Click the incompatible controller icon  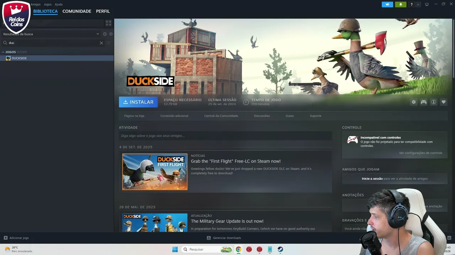click(352, 140)
